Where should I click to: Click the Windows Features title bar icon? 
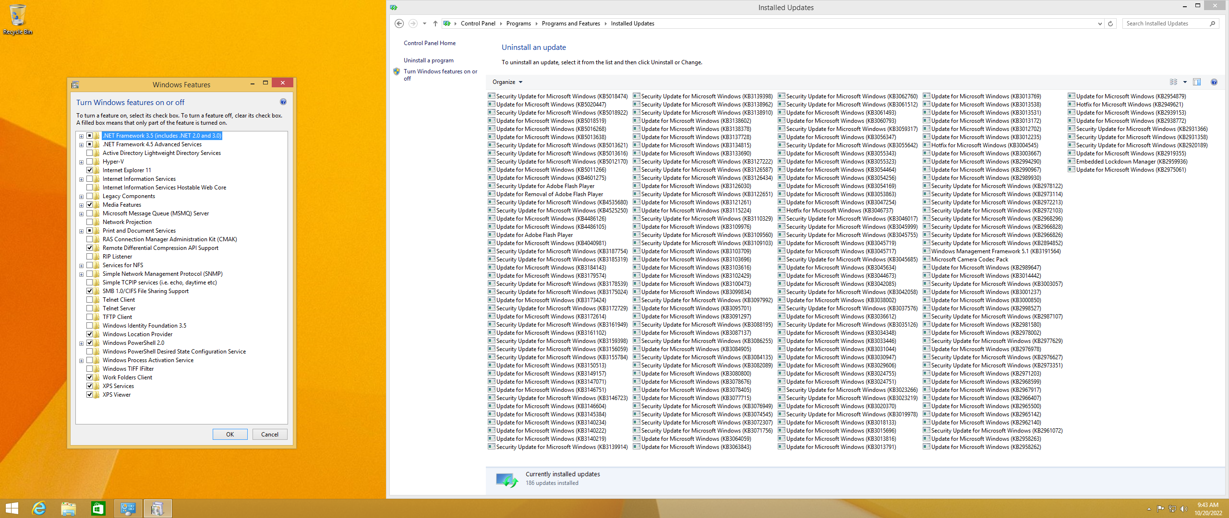tap(75, 85)
